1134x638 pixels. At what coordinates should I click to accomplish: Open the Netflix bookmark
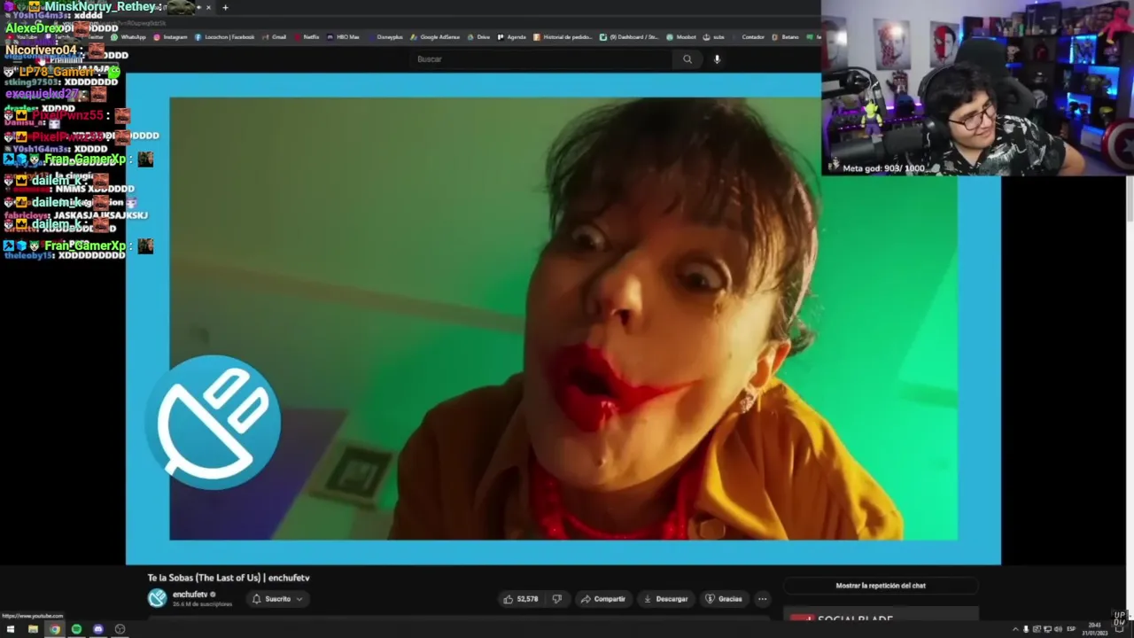[x=307, y=37]
